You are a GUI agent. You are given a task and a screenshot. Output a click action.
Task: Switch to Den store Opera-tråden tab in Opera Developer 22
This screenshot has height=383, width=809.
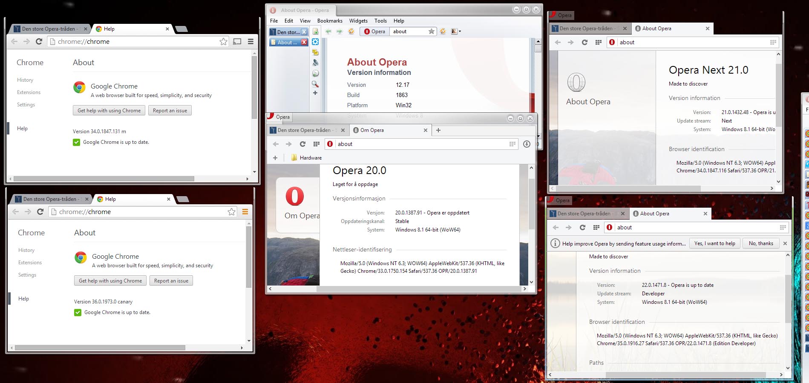[x=587, y=214]
